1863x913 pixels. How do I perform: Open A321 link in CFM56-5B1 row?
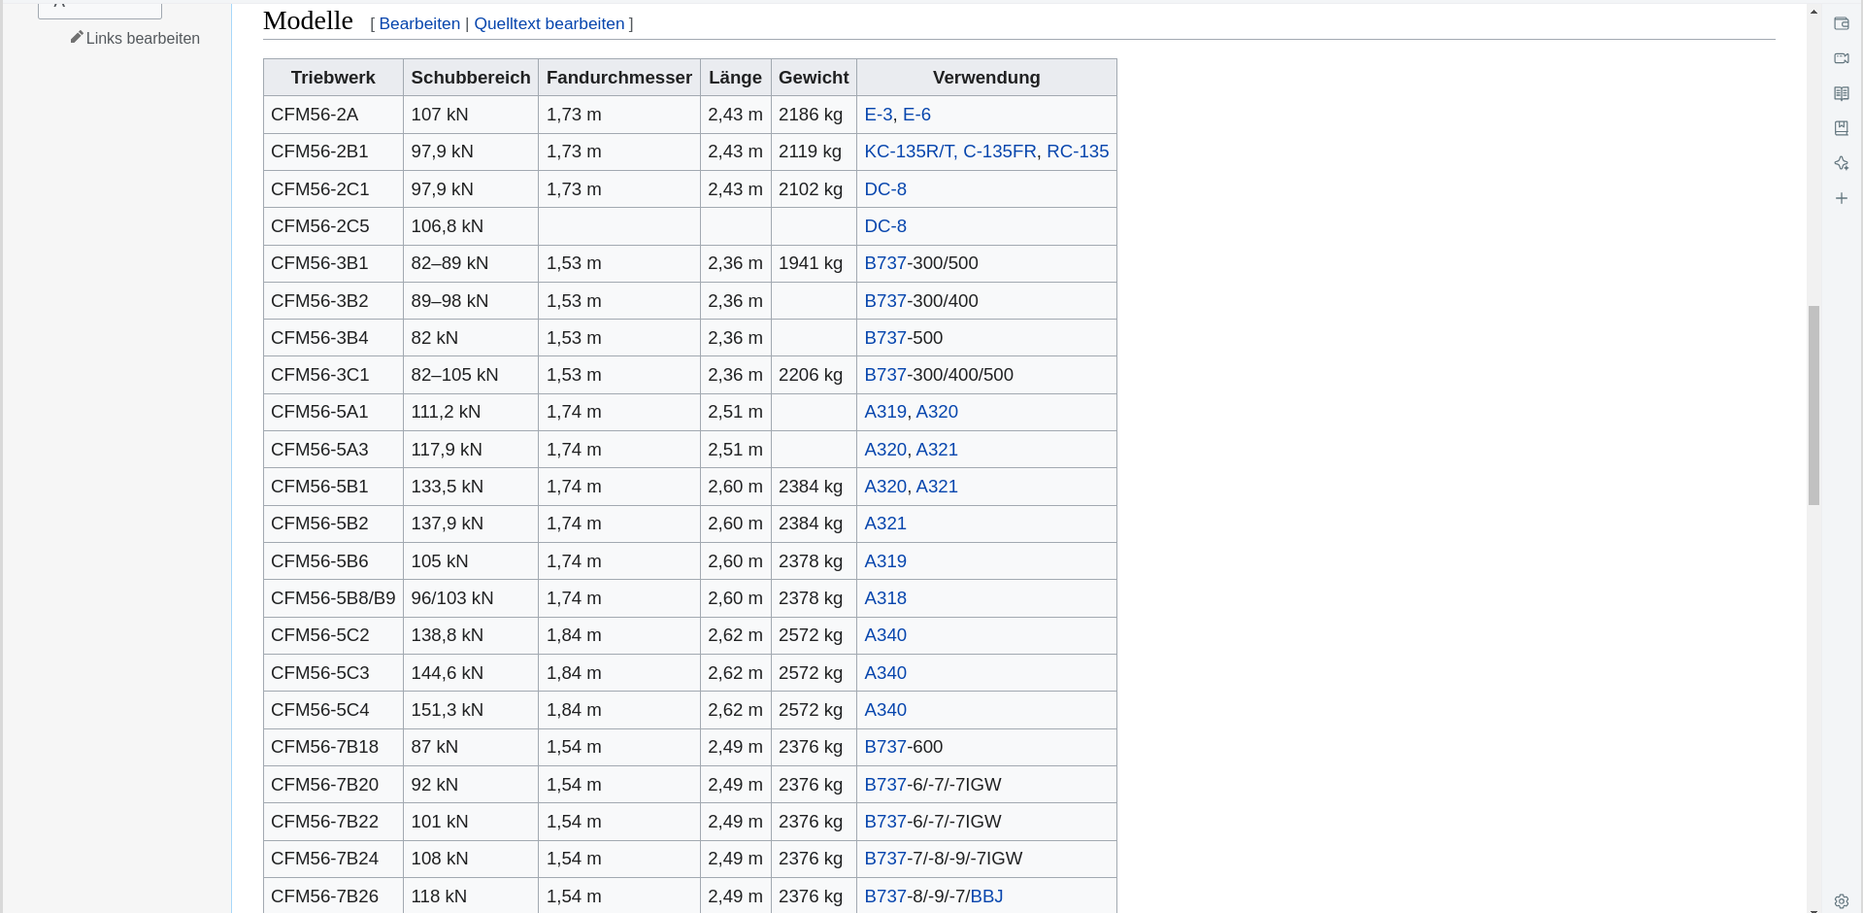tap(937, 487)
